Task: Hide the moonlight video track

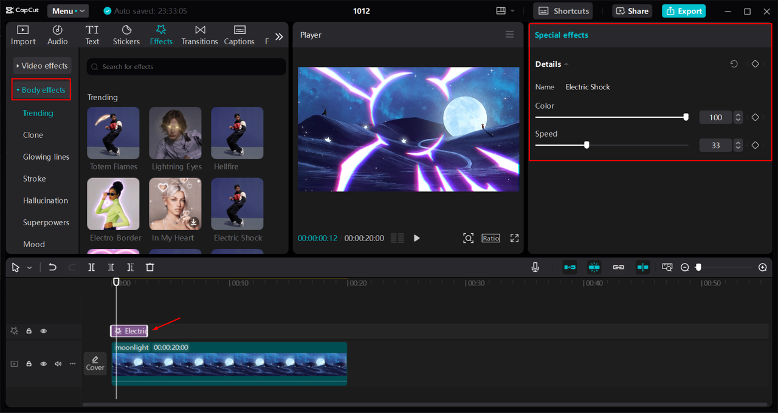Action: [x=44, y=364]
